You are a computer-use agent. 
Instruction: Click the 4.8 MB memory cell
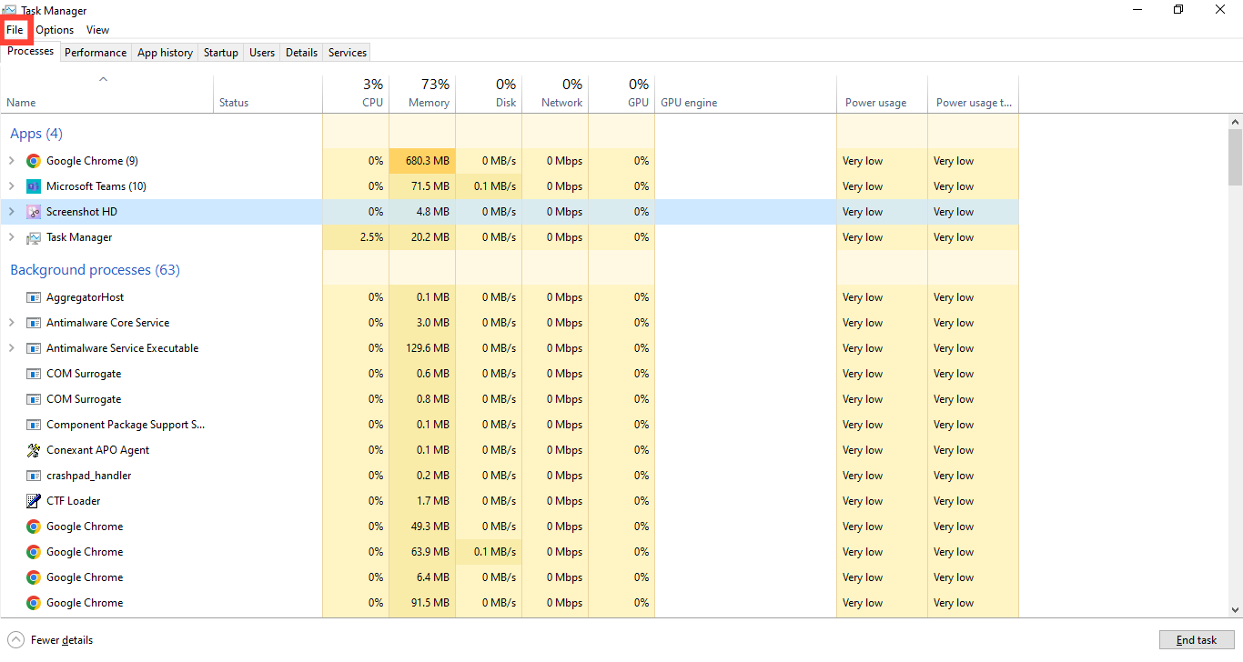422,212
